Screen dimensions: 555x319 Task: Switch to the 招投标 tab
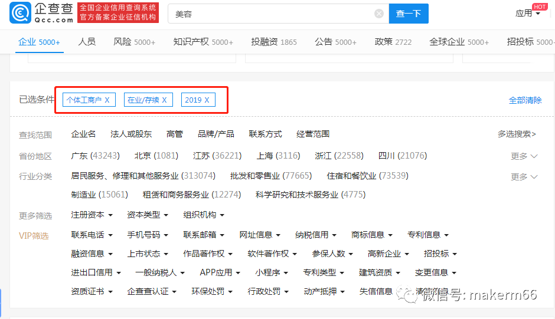coord(530,42)
